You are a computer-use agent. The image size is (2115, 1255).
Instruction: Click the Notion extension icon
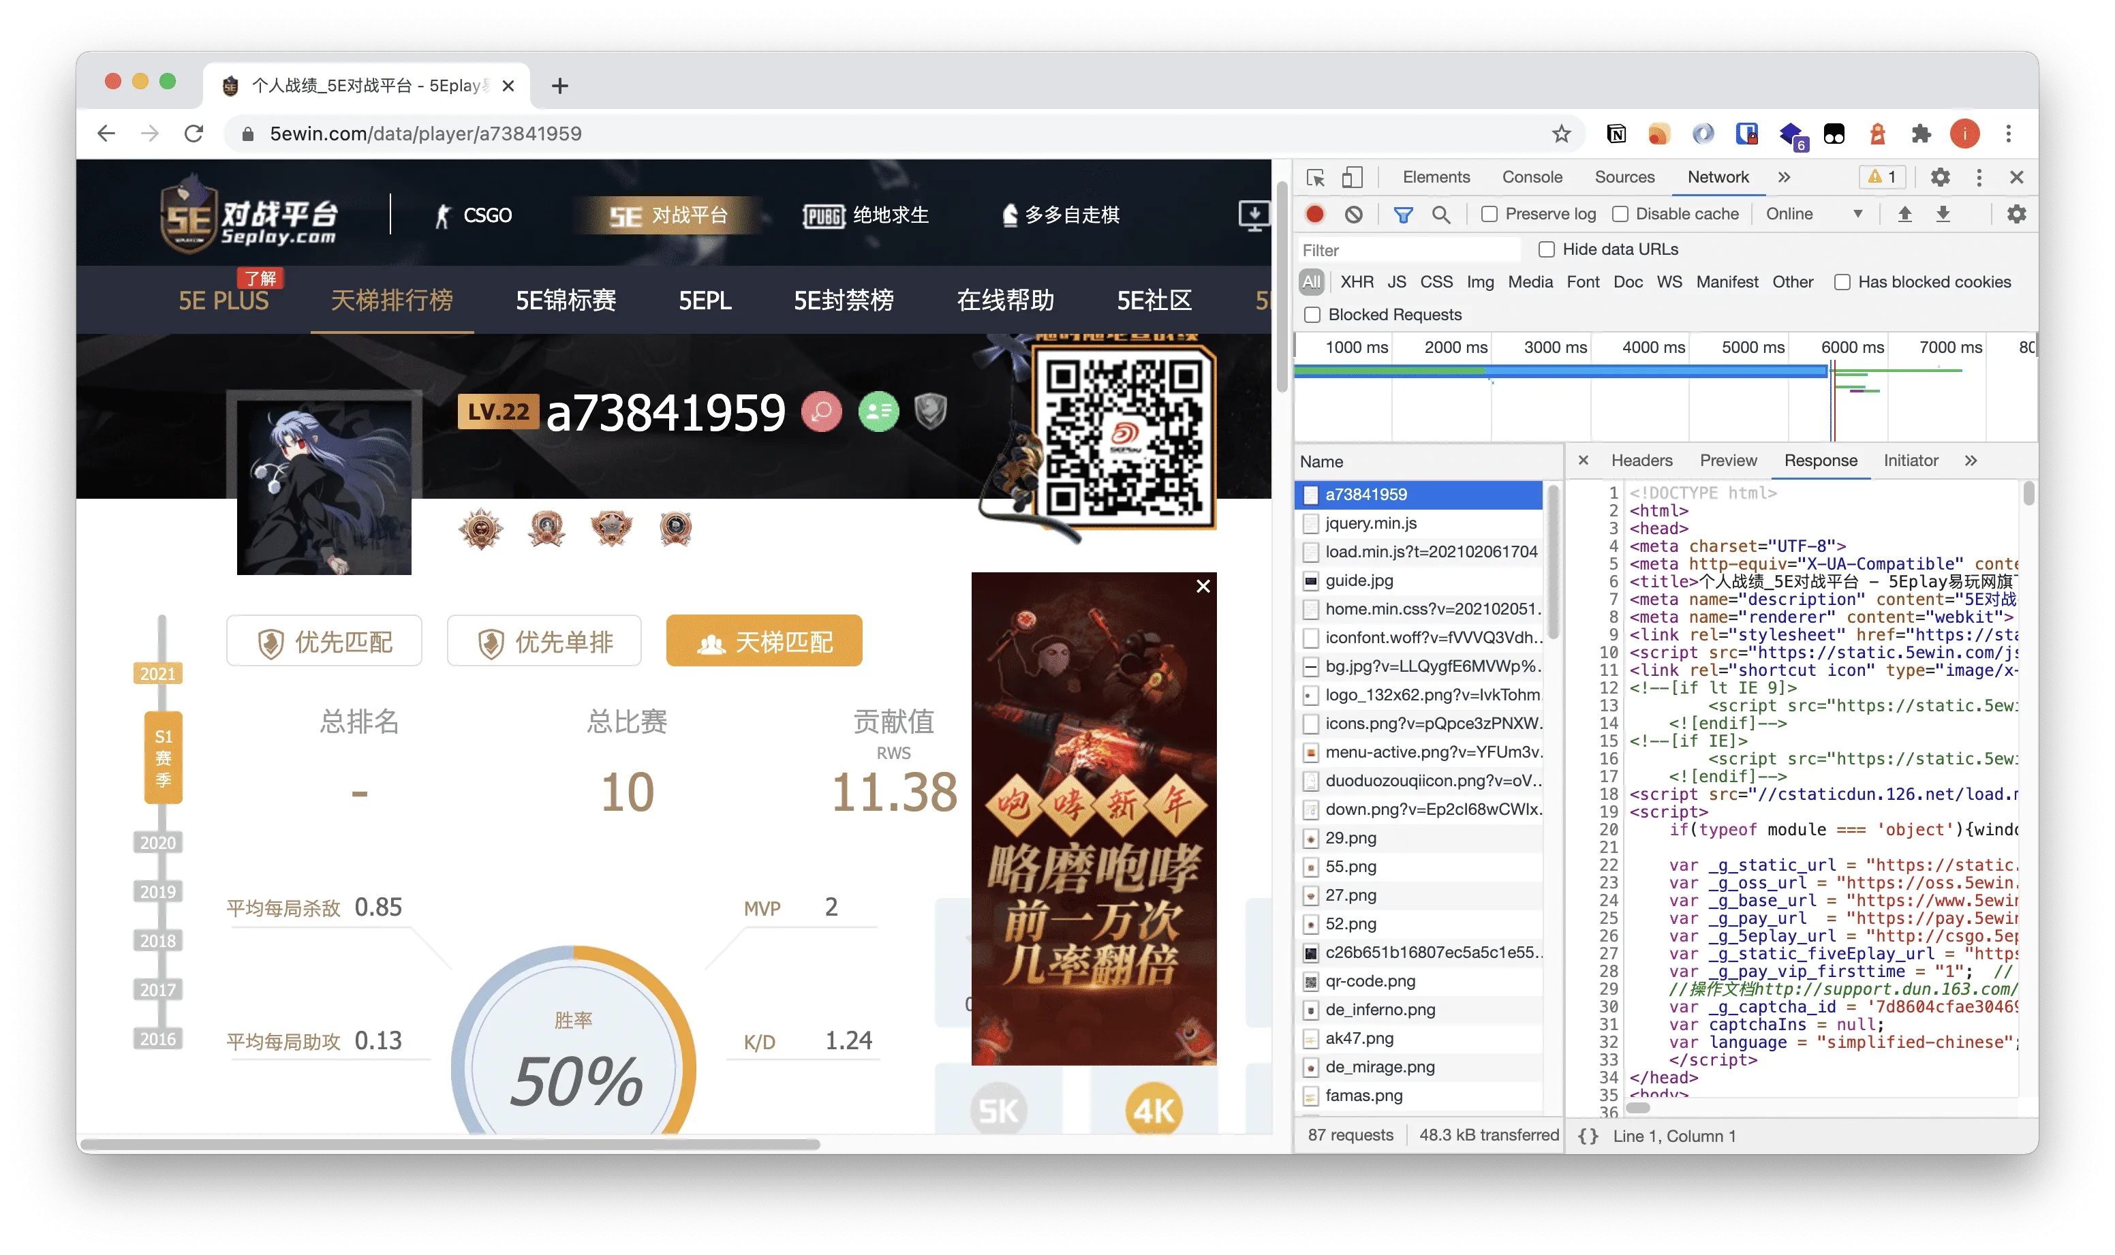point(1616,134)
